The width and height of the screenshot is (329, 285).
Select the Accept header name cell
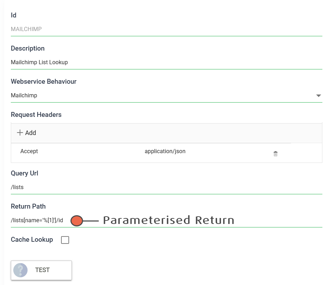point(29,151)
